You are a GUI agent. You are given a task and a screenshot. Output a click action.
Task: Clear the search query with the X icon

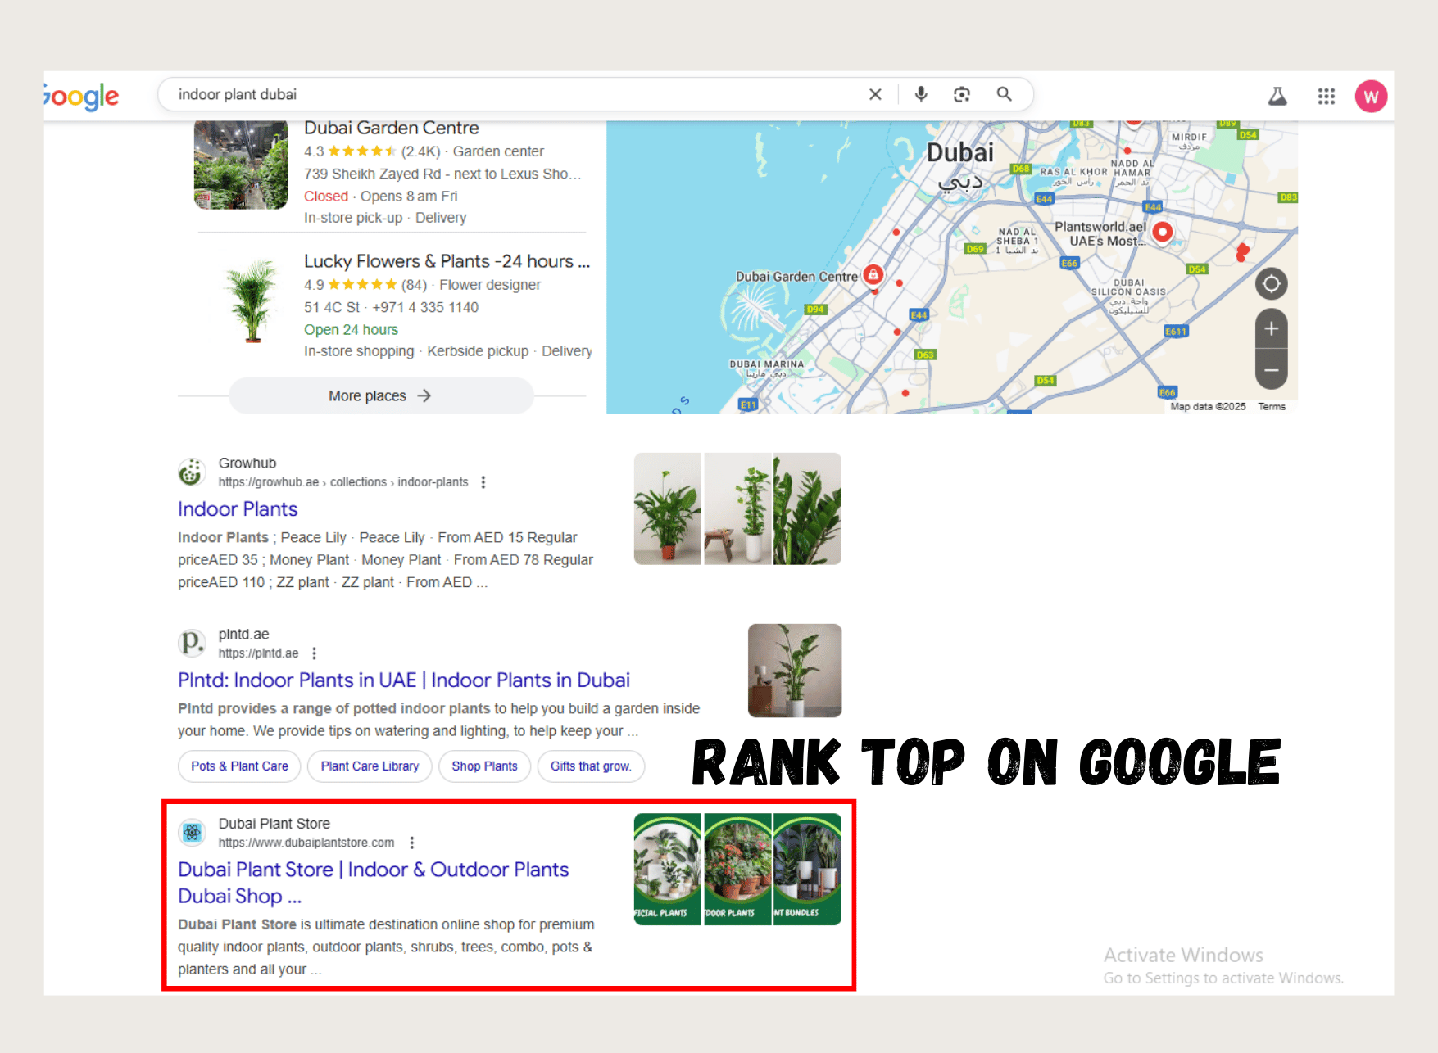tap(875, 94)
